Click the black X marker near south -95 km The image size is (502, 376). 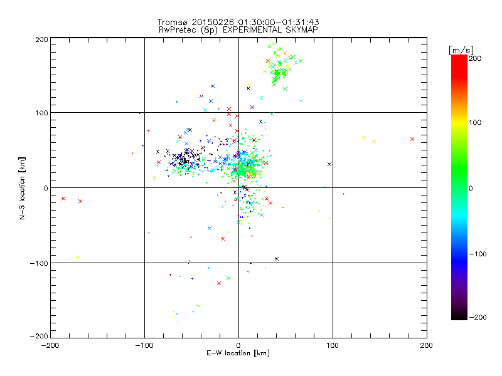[277, 259]
